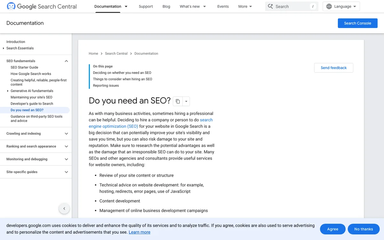Click the Send feedback button

[x=334, y=68]
